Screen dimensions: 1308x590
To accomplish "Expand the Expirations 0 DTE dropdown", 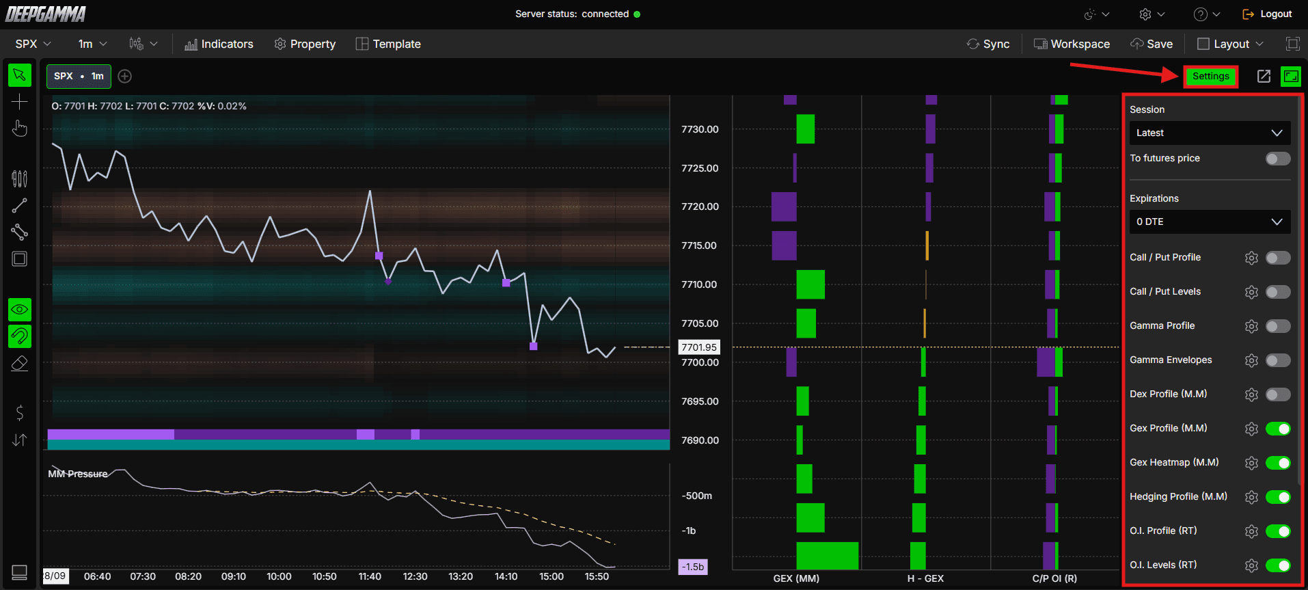I will pyautogui.click(x=1210, y=222).
